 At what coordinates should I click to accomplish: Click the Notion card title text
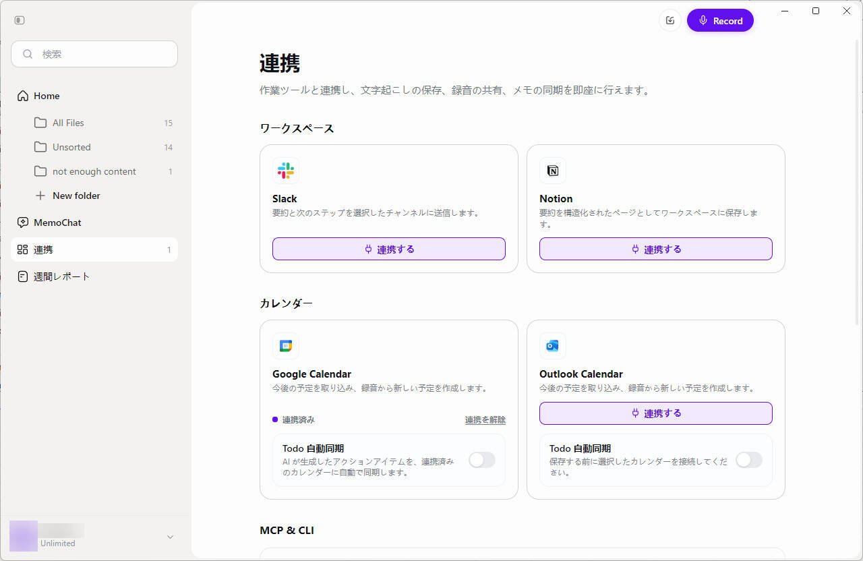click(556, 198)
